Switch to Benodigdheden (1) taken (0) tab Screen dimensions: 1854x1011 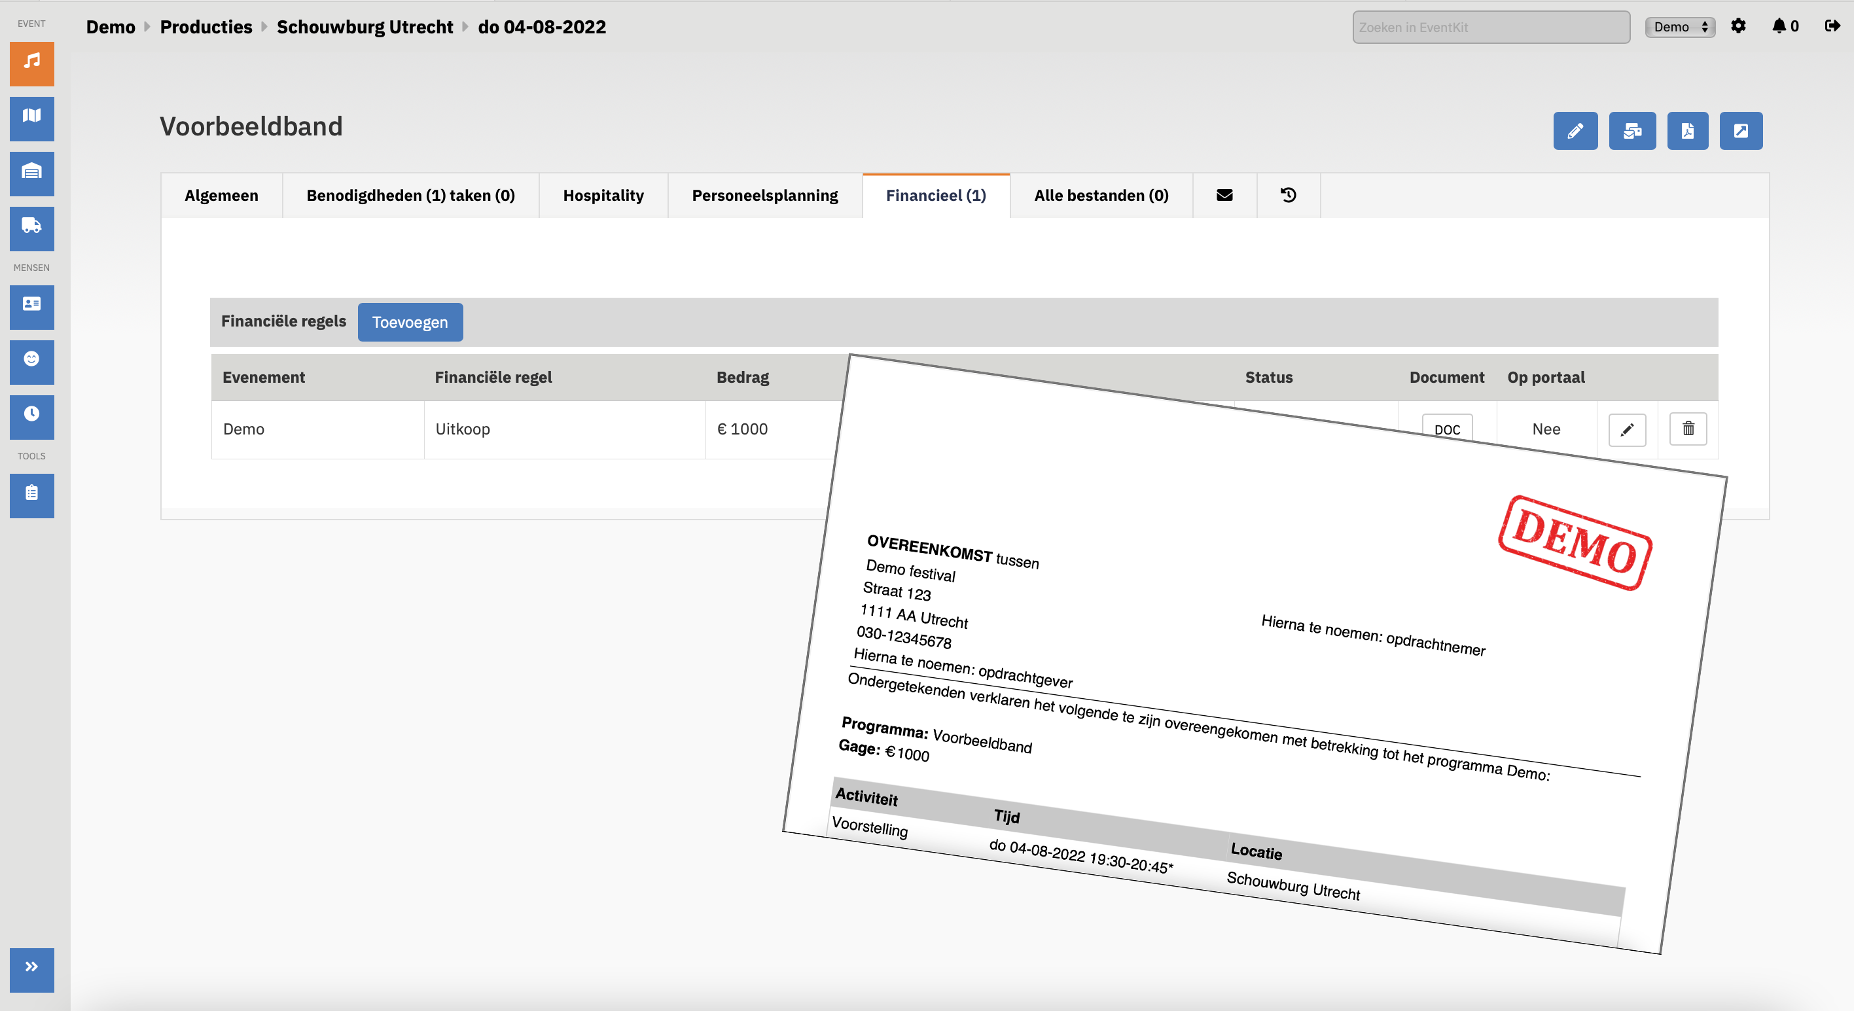pos(410,195)
